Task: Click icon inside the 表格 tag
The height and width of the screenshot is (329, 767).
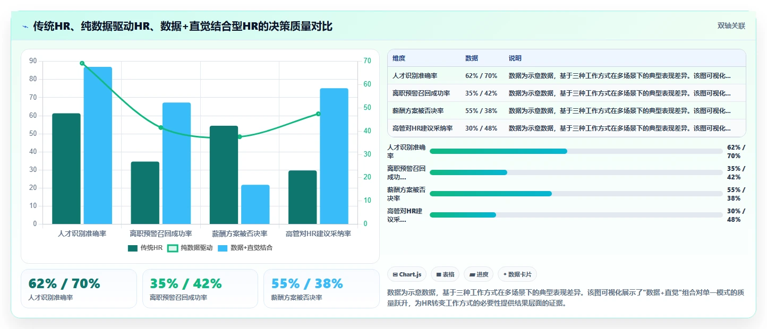Action: [439, 275]
